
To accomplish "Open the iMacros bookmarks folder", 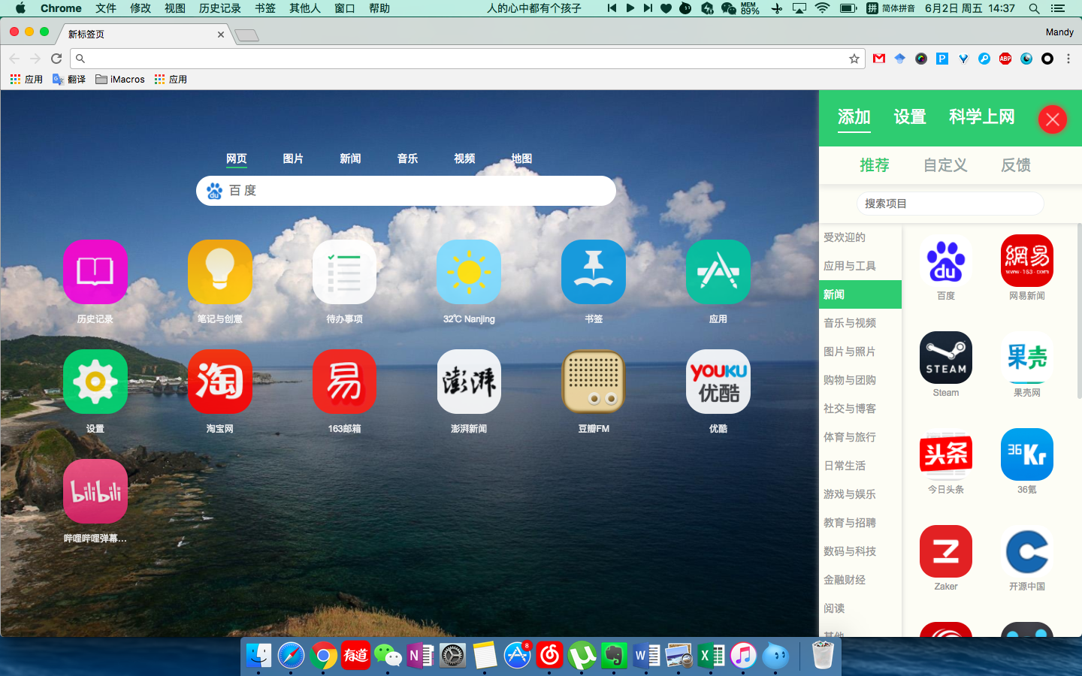I will tap(120, 79).
